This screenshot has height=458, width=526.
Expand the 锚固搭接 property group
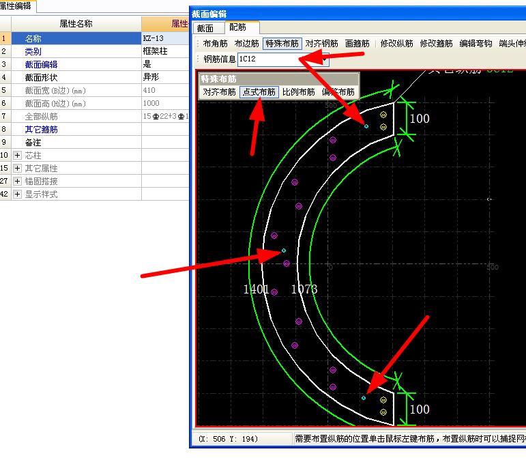(x=18, y=181)
